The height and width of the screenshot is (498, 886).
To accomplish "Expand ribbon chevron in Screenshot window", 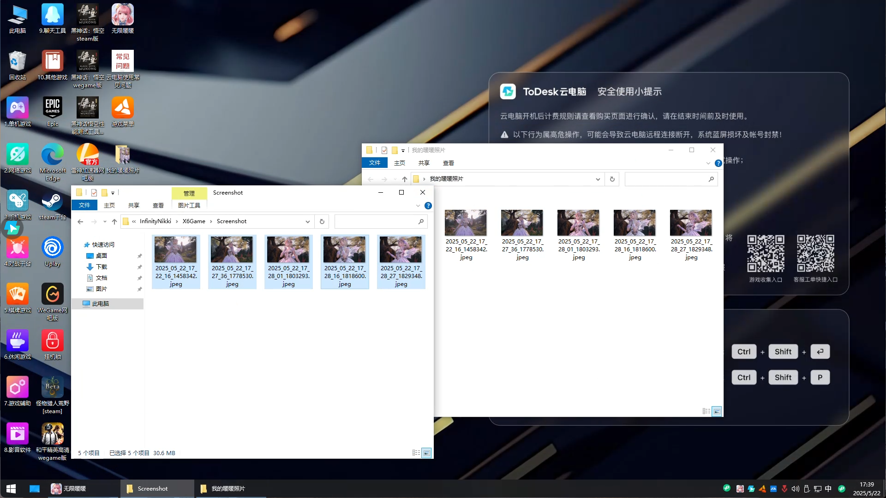I will tap(418, 206).
